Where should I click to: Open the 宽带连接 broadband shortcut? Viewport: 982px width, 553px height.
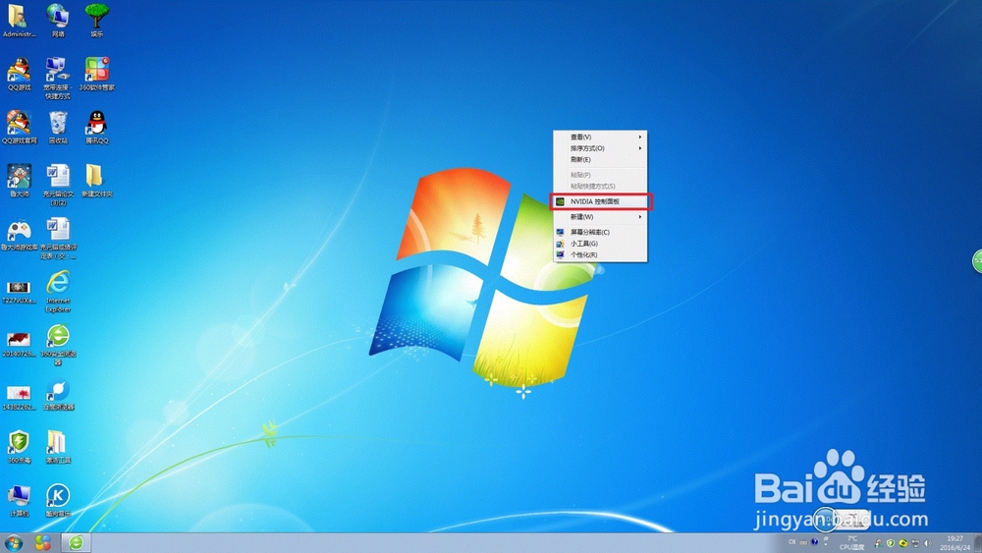(x=58, y=78)
